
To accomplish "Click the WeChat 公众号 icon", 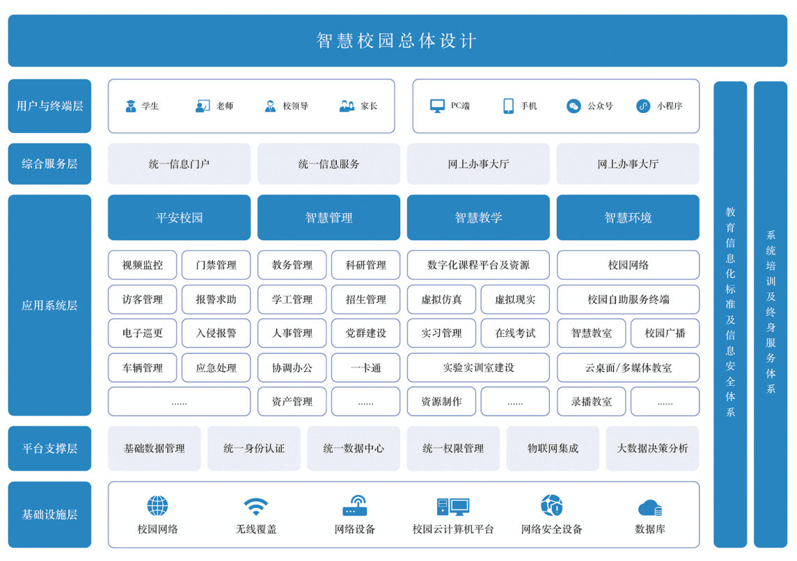I will point(574,106).
